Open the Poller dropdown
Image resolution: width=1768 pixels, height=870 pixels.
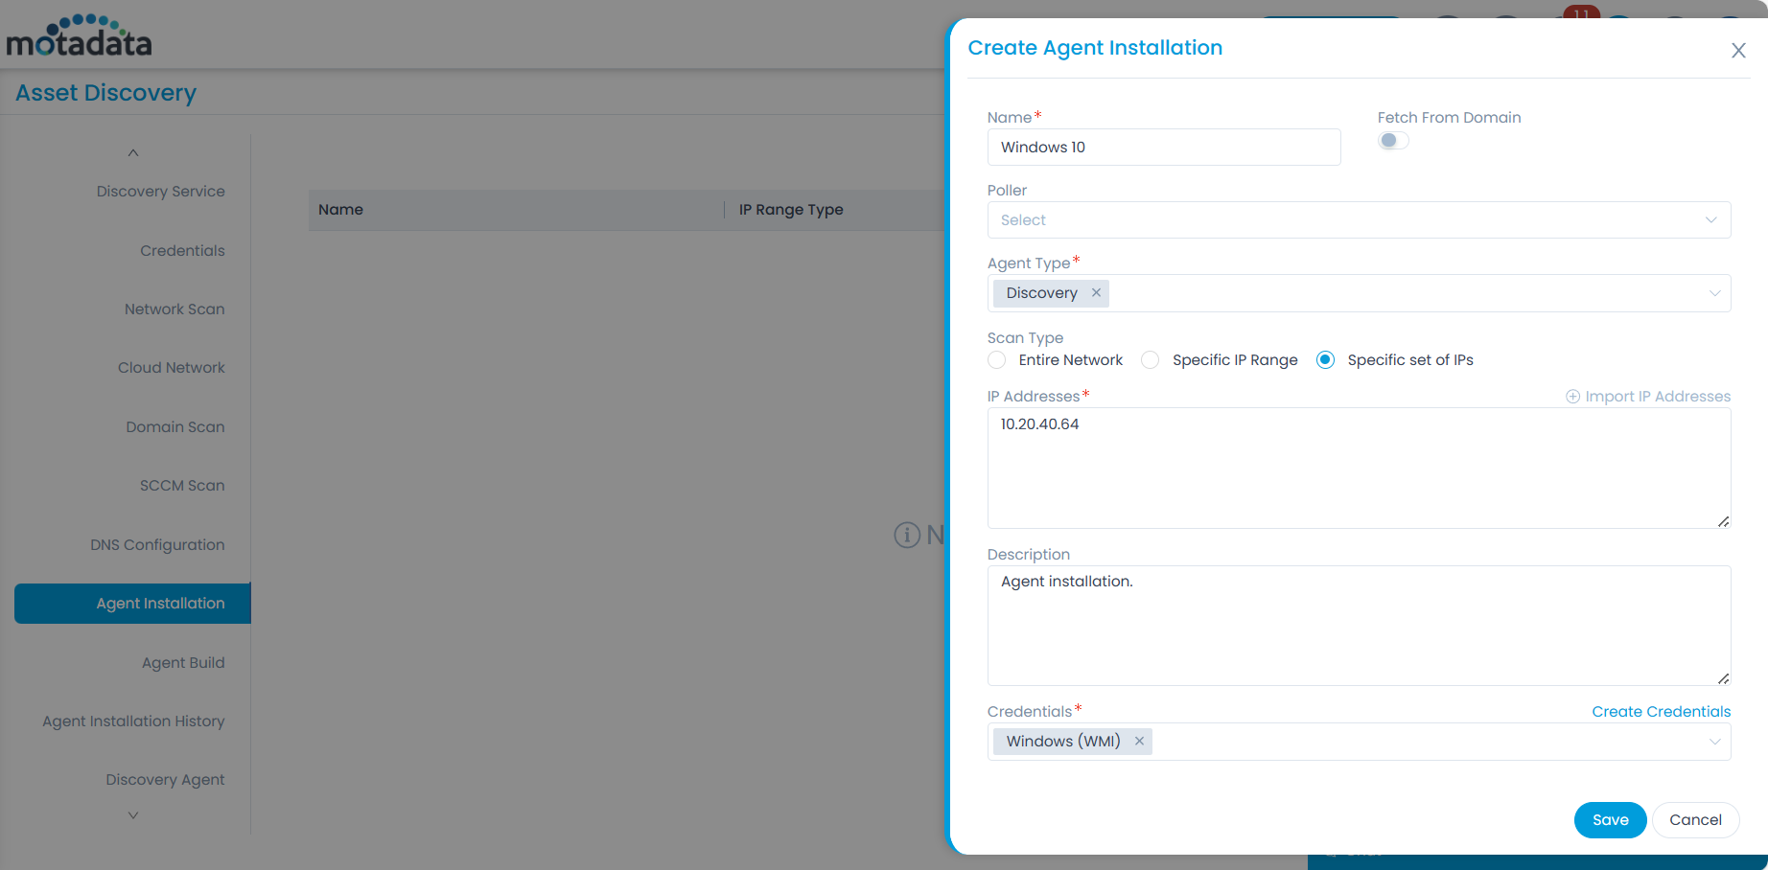(1359, 220)
